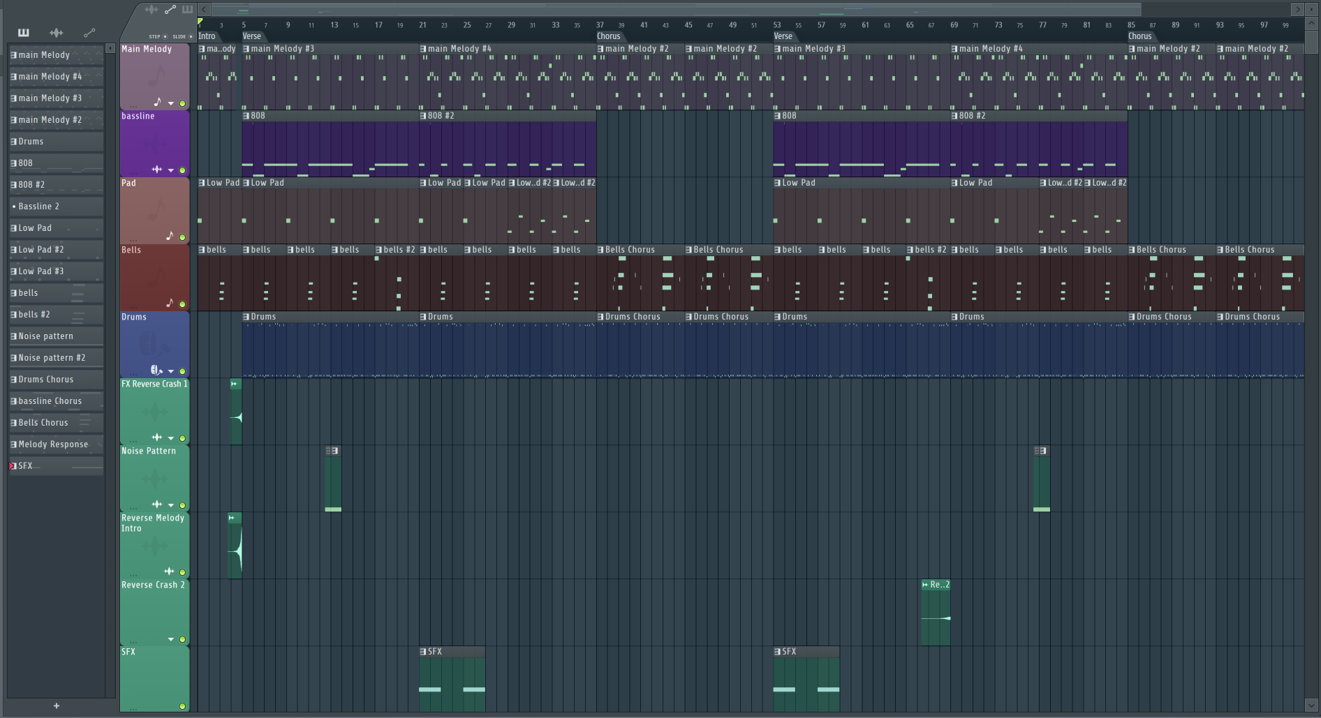
Task: Mute the bassline track
Action: tap(182, 170)
